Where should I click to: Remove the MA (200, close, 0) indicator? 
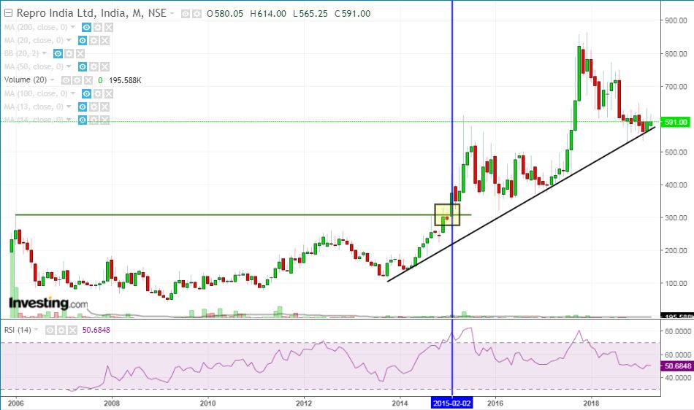pyautogui.click(x=108, y=28)
